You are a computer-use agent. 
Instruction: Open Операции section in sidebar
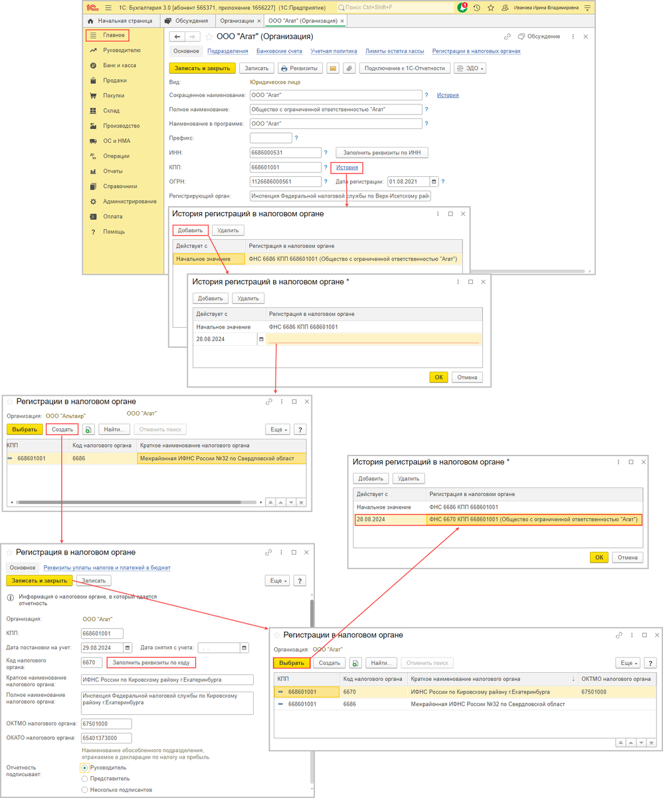click(x=116, y=156)
